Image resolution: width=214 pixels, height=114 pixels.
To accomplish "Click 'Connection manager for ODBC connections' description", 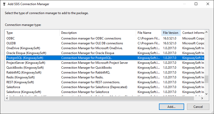I will click(x=91, y=38).
